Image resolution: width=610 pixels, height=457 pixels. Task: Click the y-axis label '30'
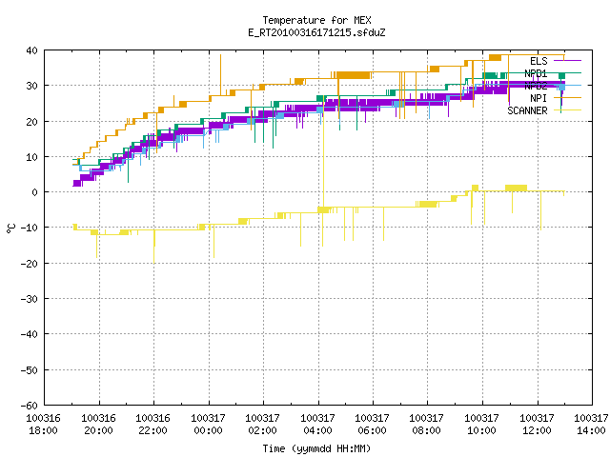[31, 86]
